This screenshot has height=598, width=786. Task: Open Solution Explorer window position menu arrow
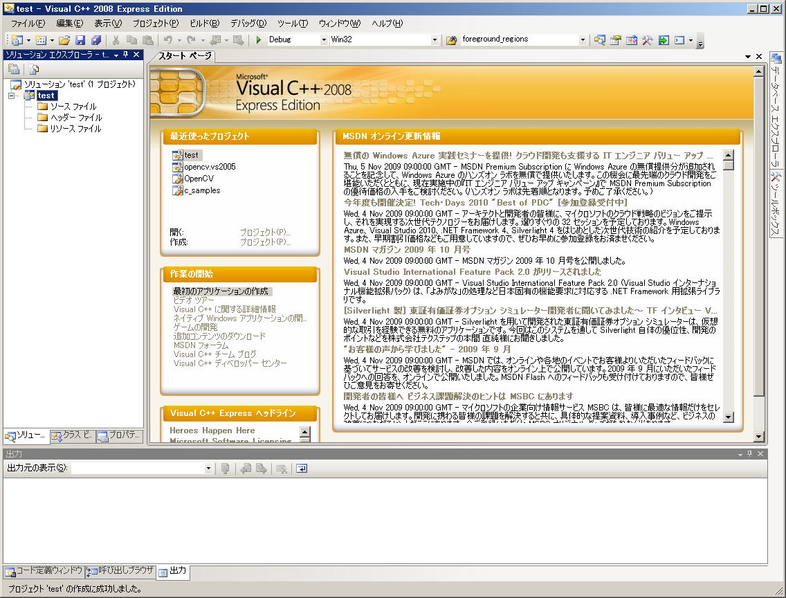(x=116, y=55)
